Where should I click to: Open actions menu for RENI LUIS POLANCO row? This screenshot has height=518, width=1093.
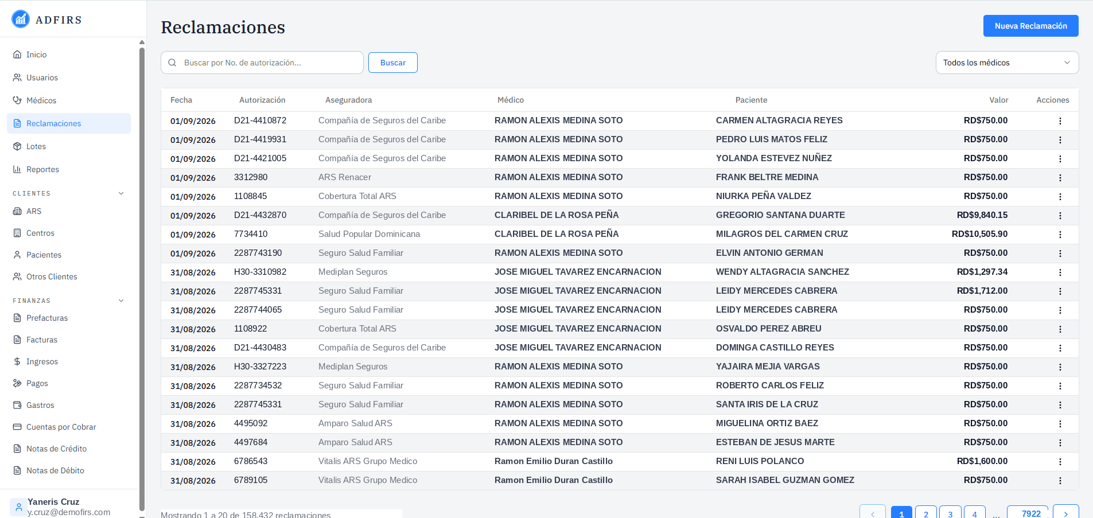(1060, 462)
